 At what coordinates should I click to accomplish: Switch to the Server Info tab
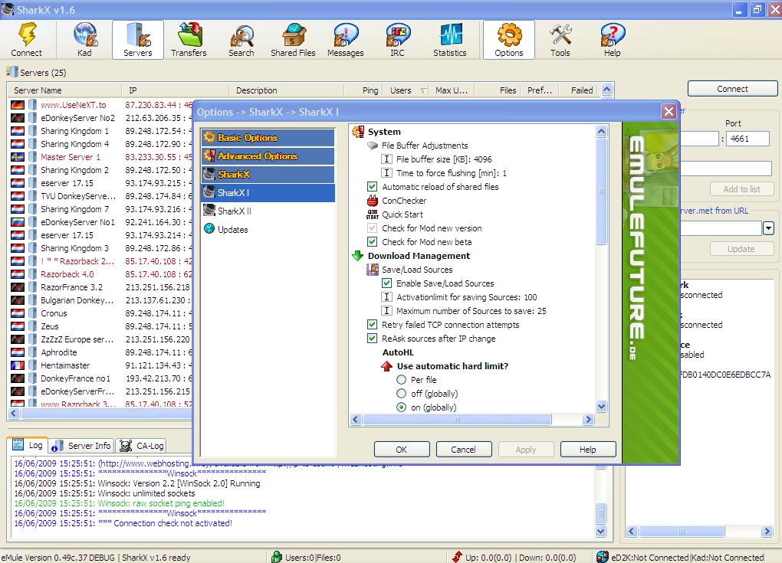tap(82, 445)
